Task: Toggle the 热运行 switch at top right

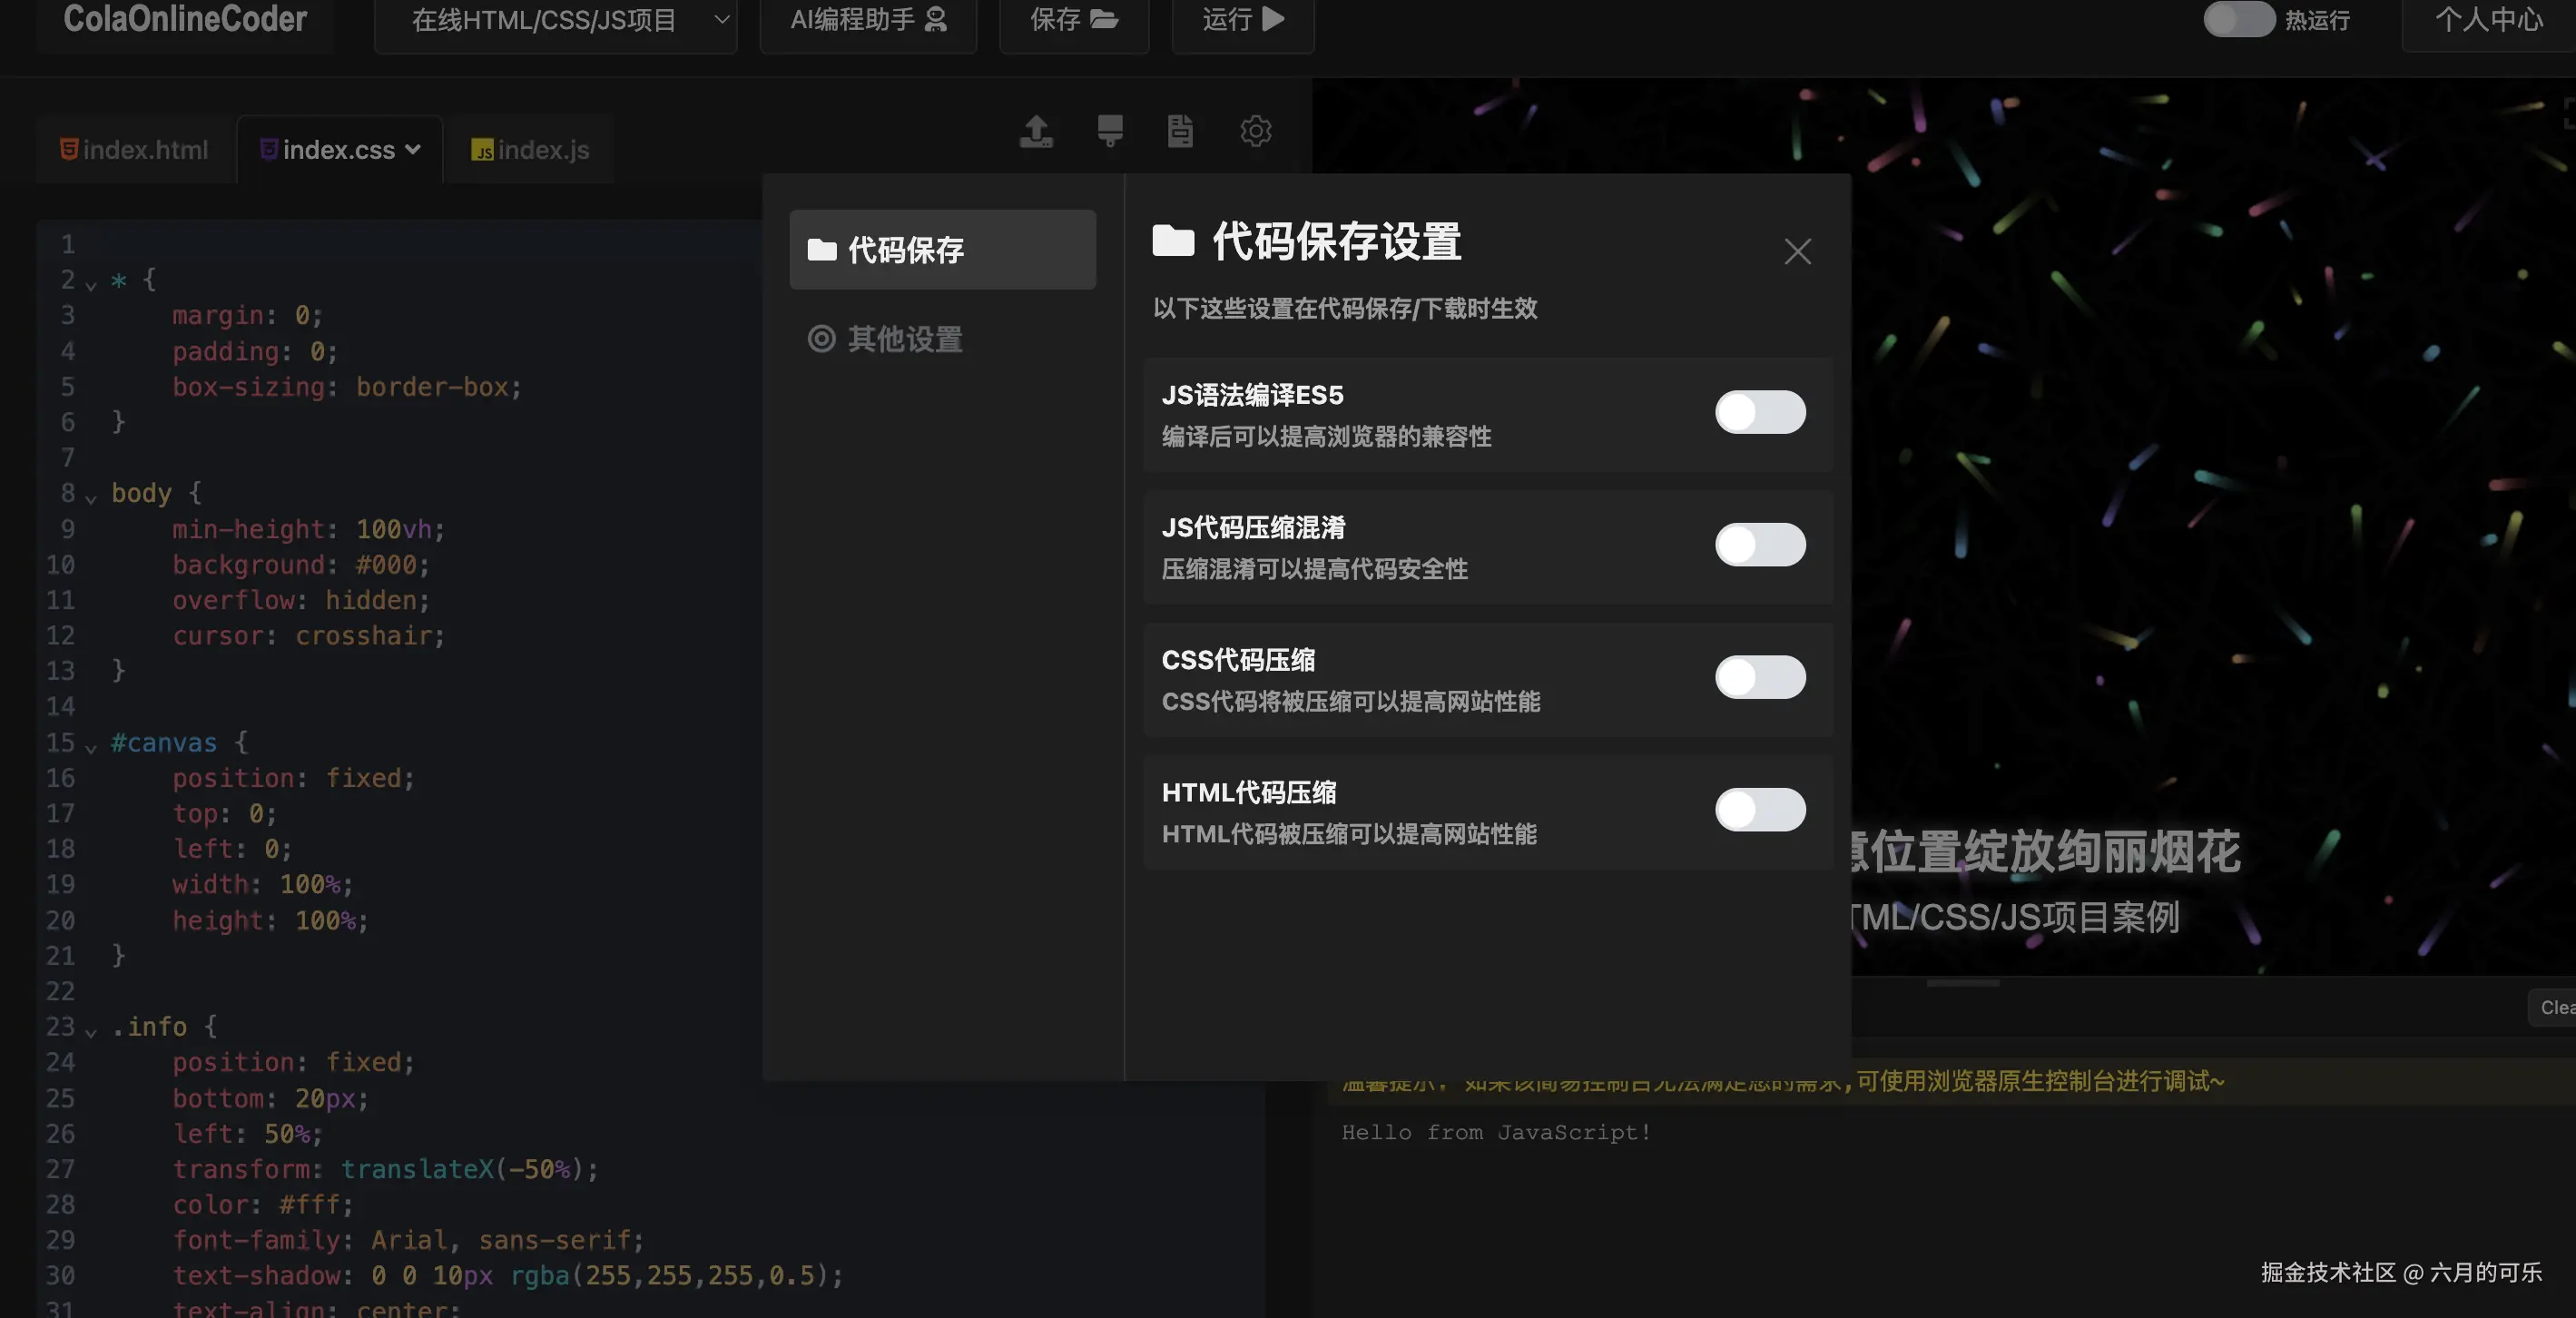Action: (x=2238, y=20)
